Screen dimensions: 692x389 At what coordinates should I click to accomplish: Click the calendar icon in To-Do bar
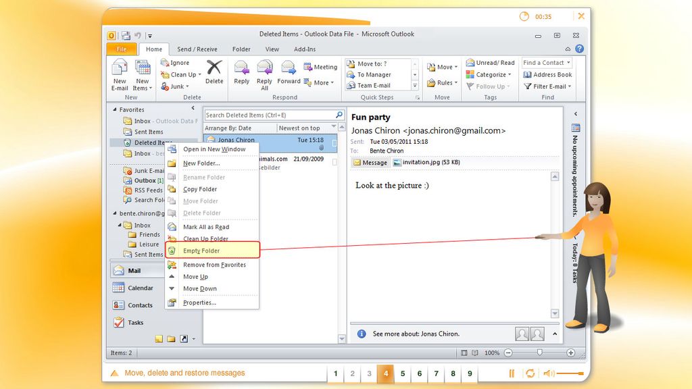tap(576, 128)
